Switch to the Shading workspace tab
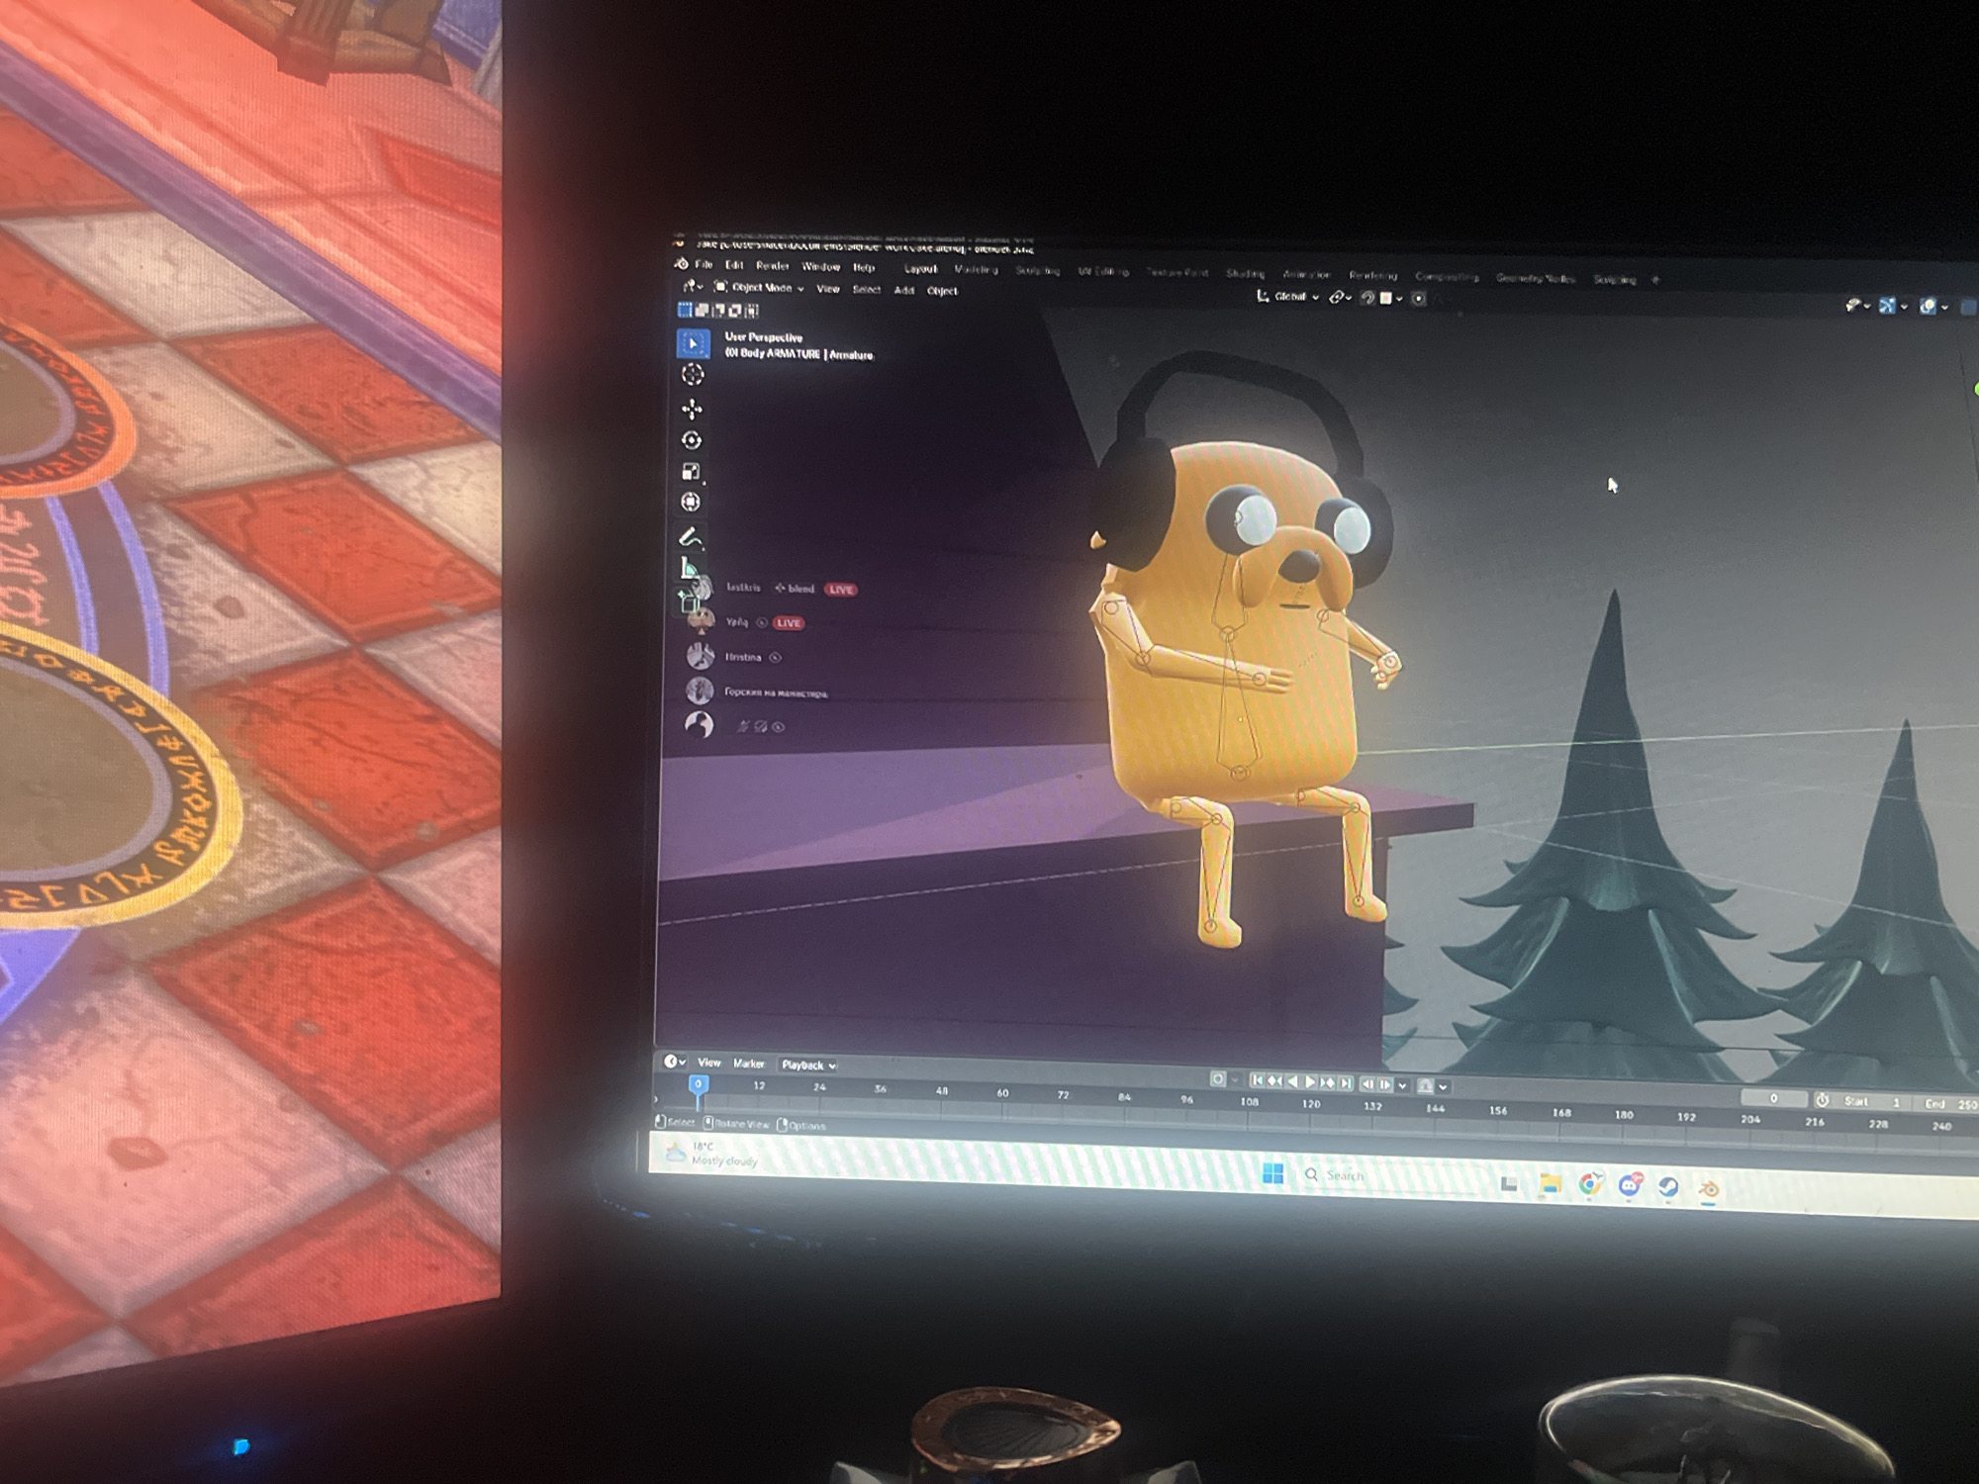Viewport: 1979px width, 1484px height. click(1245, 273)
